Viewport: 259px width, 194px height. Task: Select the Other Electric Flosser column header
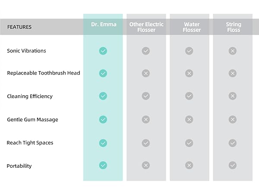[x=146, y=27]
